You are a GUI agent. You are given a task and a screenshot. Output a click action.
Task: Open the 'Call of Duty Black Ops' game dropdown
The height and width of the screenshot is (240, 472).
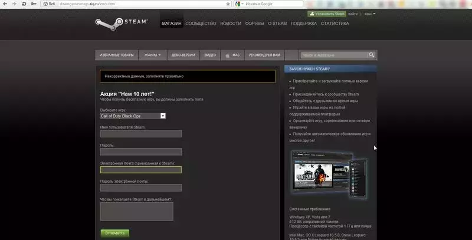[133, 116]
